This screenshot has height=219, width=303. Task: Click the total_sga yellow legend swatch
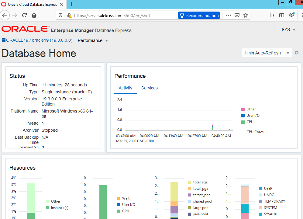(x=190, y=182)
